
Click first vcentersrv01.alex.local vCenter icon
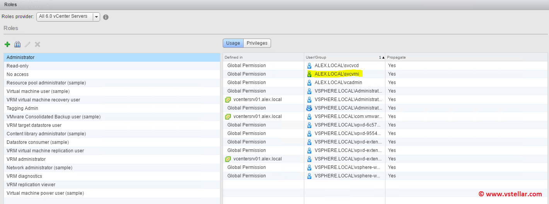click(x=228, y=99)
